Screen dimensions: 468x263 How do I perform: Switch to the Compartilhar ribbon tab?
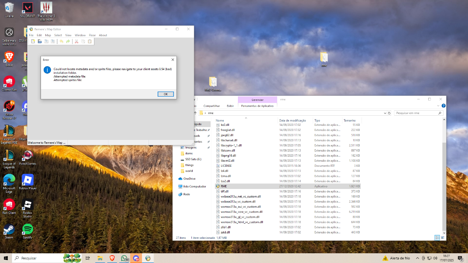211,106
